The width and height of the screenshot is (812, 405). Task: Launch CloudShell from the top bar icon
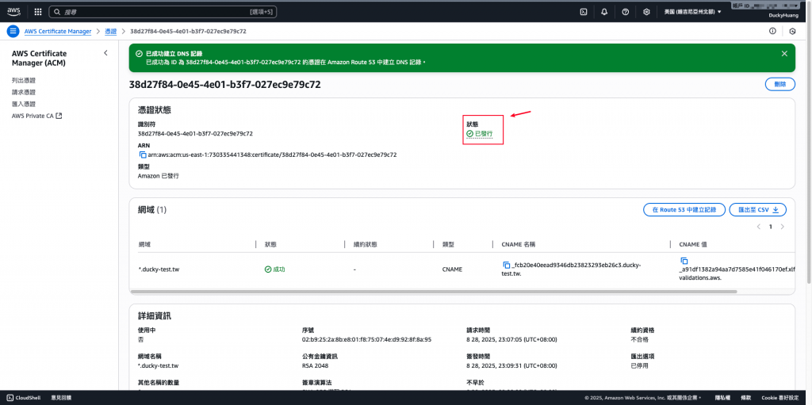click(583, 11)
